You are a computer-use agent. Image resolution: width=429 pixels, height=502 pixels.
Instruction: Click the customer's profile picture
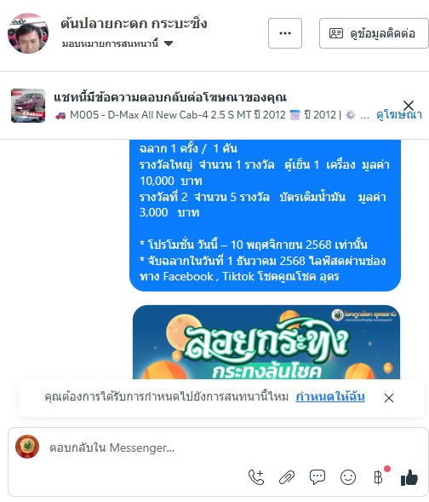point(28,33)
